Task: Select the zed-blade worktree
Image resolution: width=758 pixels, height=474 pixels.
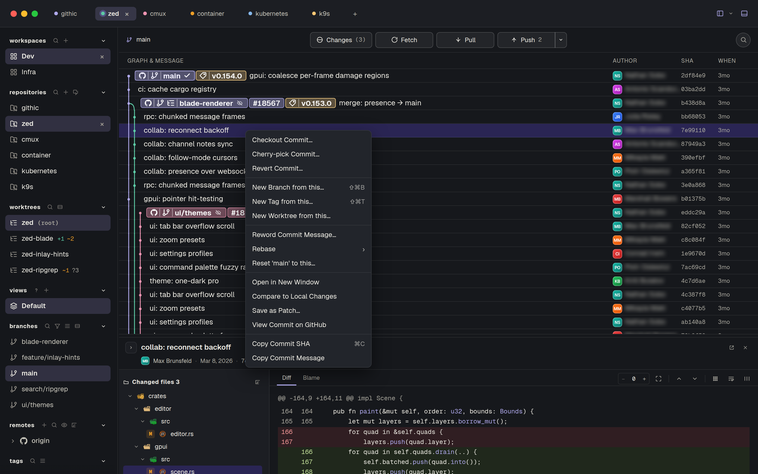Action: point(58,239)
